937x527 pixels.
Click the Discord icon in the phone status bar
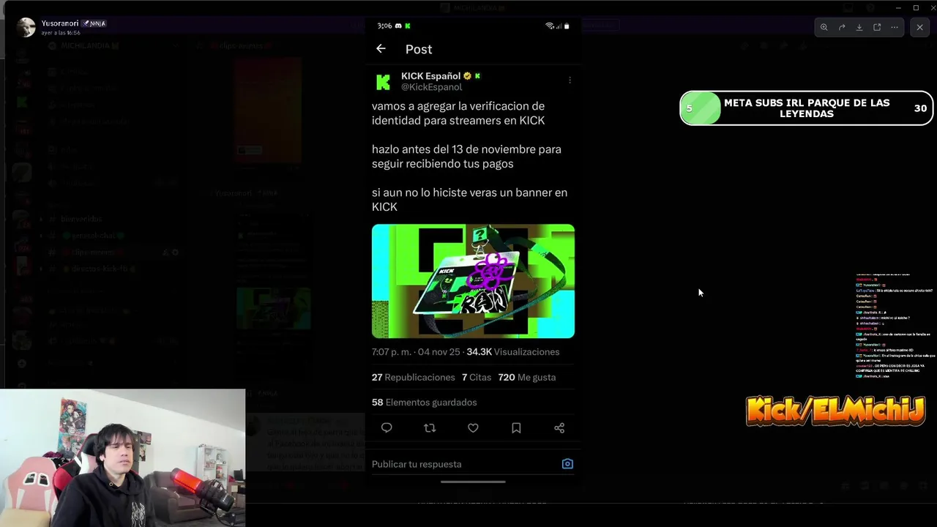398,26
